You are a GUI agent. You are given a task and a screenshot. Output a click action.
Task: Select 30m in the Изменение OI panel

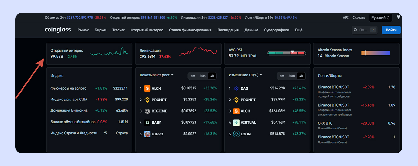coord(292,76)
